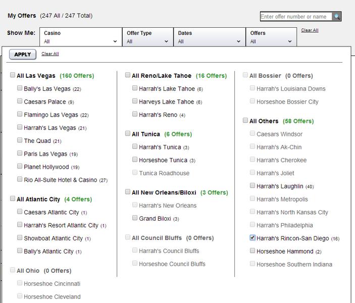The image size is (355, 303).
Task: Click 'Harrah's Metropolis' label
Action: coord(282,199)
